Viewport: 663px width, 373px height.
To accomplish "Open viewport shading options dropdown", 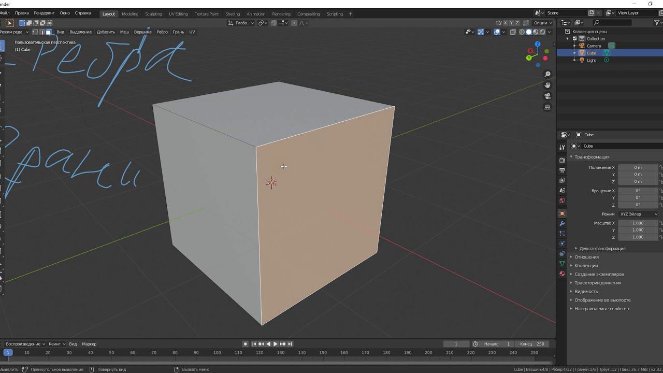I will click(549, 32).
